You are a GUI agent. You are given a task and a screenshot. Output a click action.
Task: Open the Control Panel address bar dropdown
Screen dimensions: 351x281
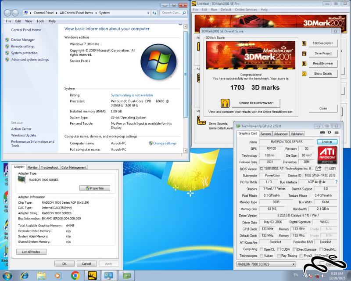148,13
